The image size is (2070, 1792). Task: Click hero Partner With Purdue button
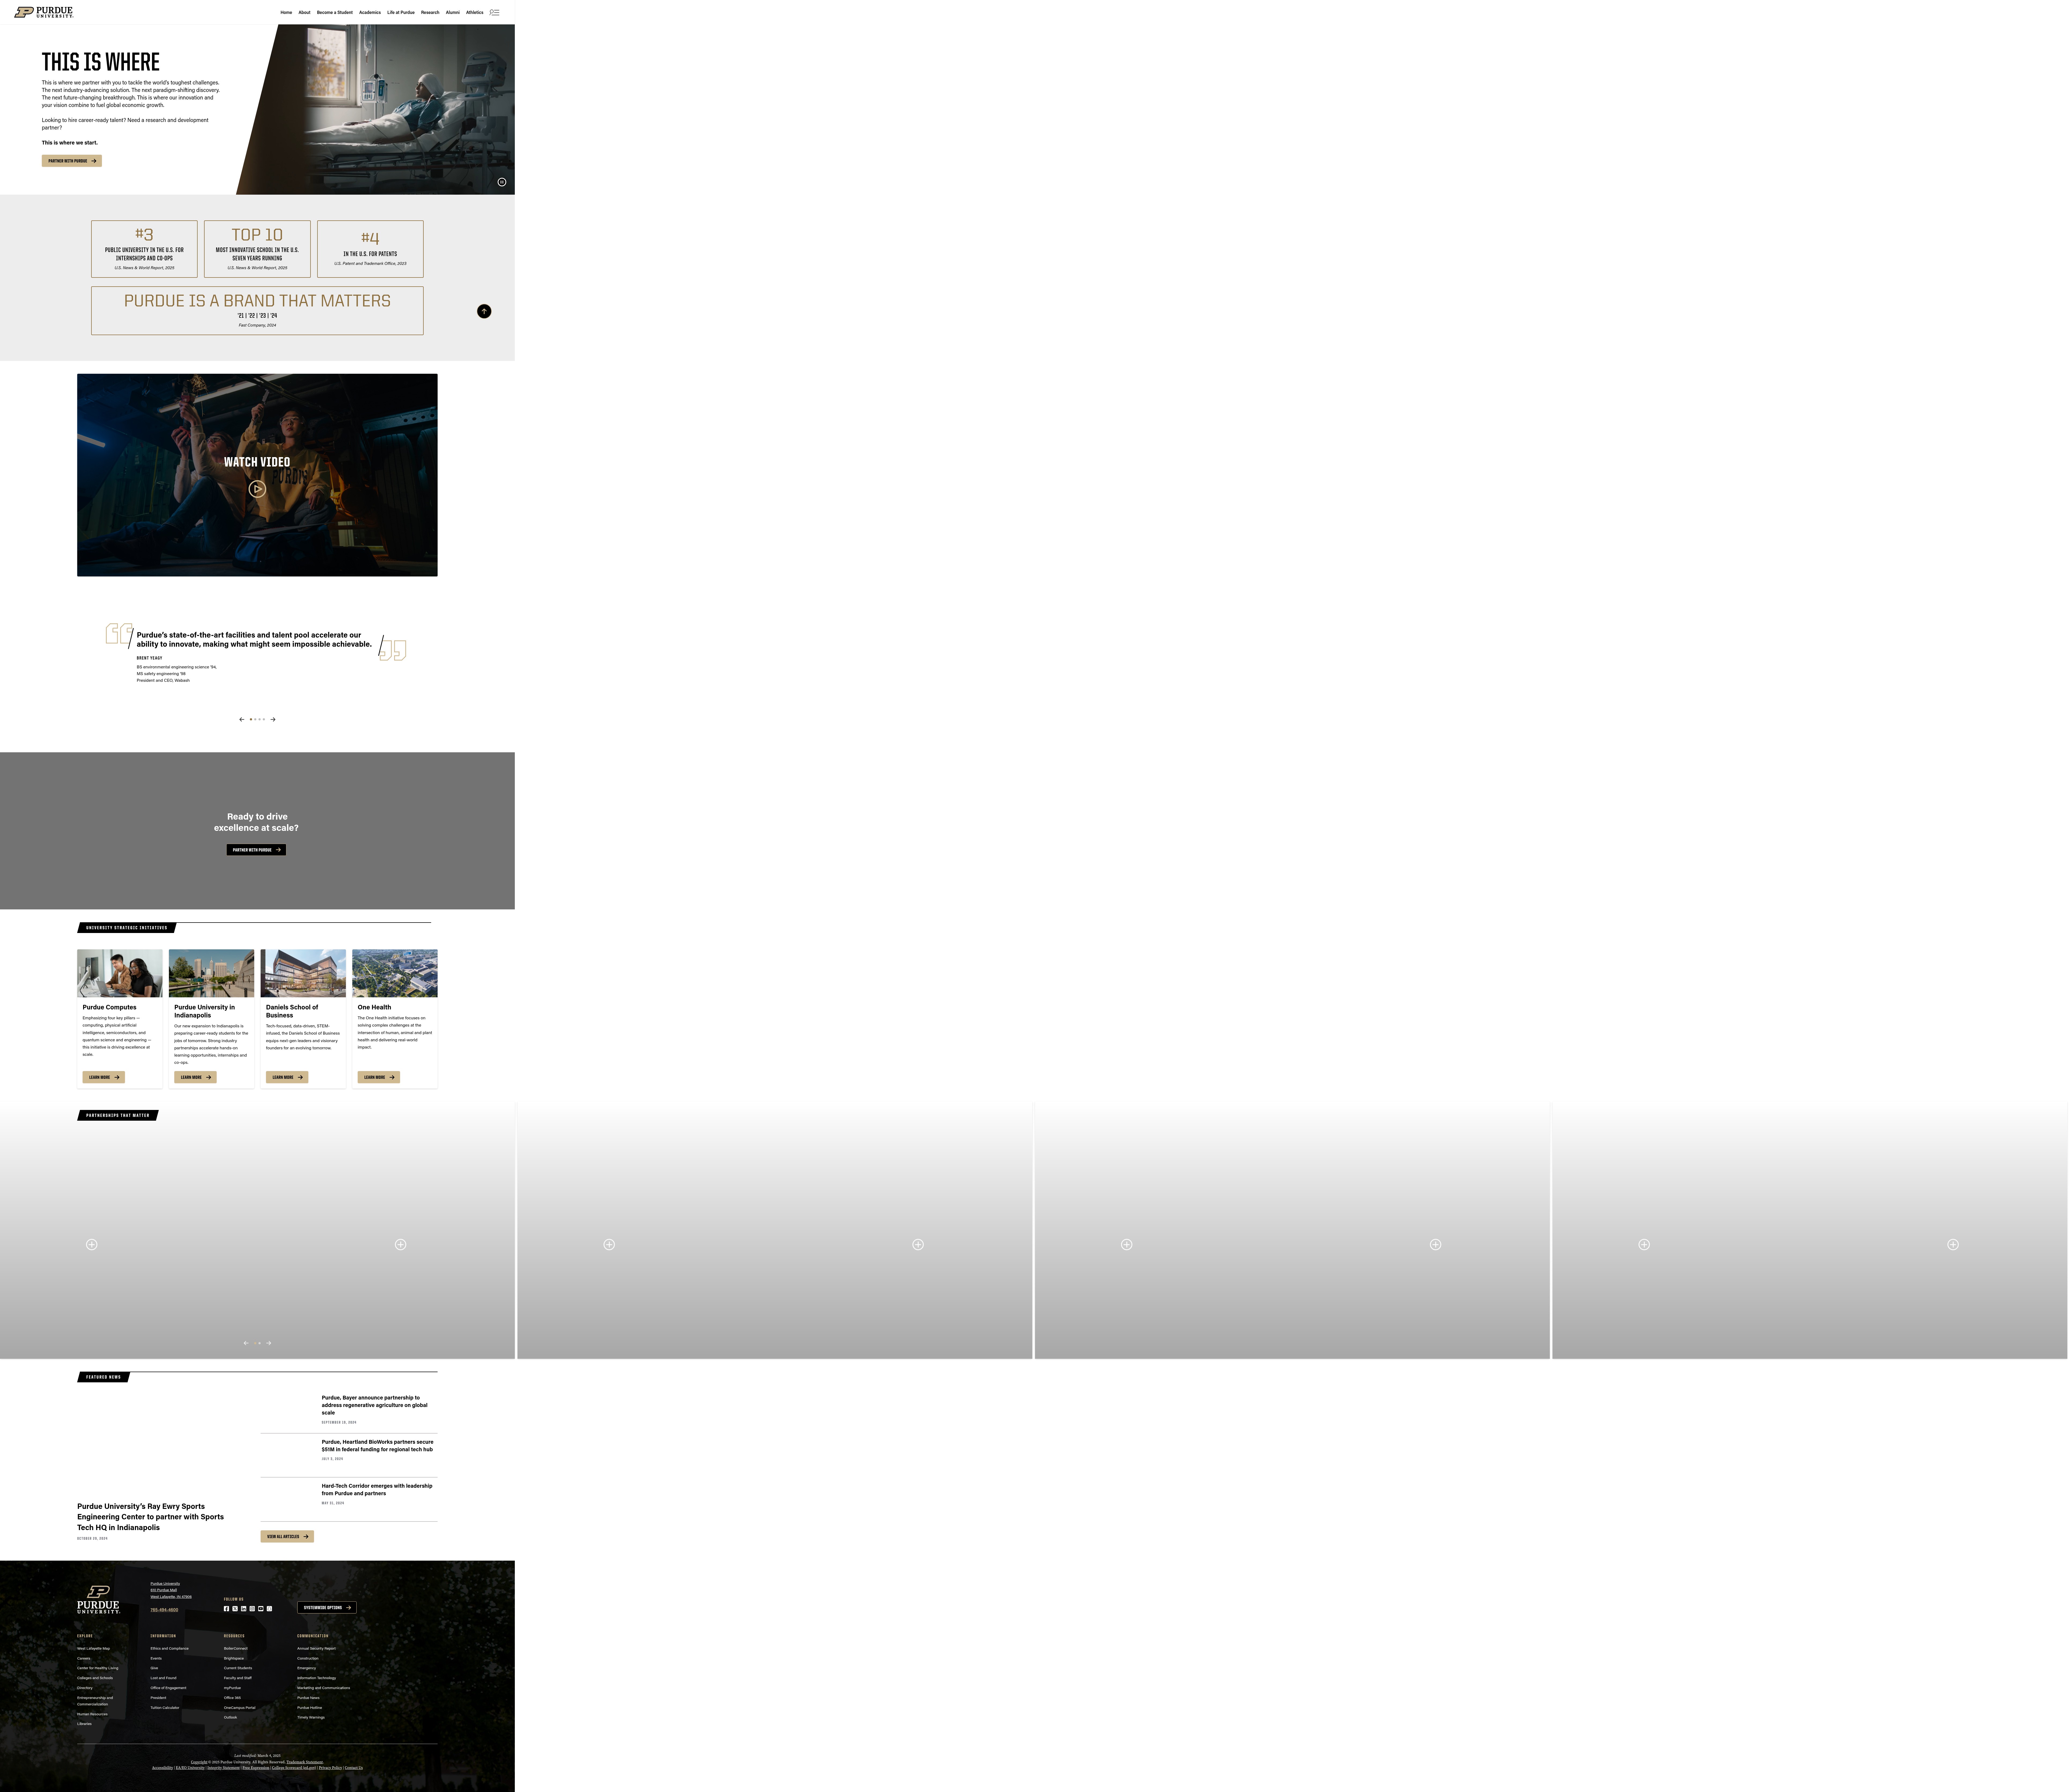point(72,161)
